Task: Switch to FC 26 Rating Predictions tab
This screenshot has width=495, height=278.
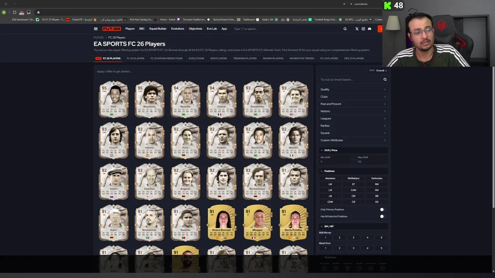Action: tap(166, 58)
